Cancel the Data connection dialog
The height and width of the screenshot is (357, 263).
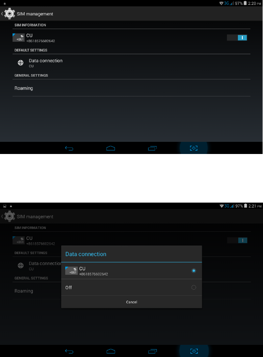click(x=131, y=302)
